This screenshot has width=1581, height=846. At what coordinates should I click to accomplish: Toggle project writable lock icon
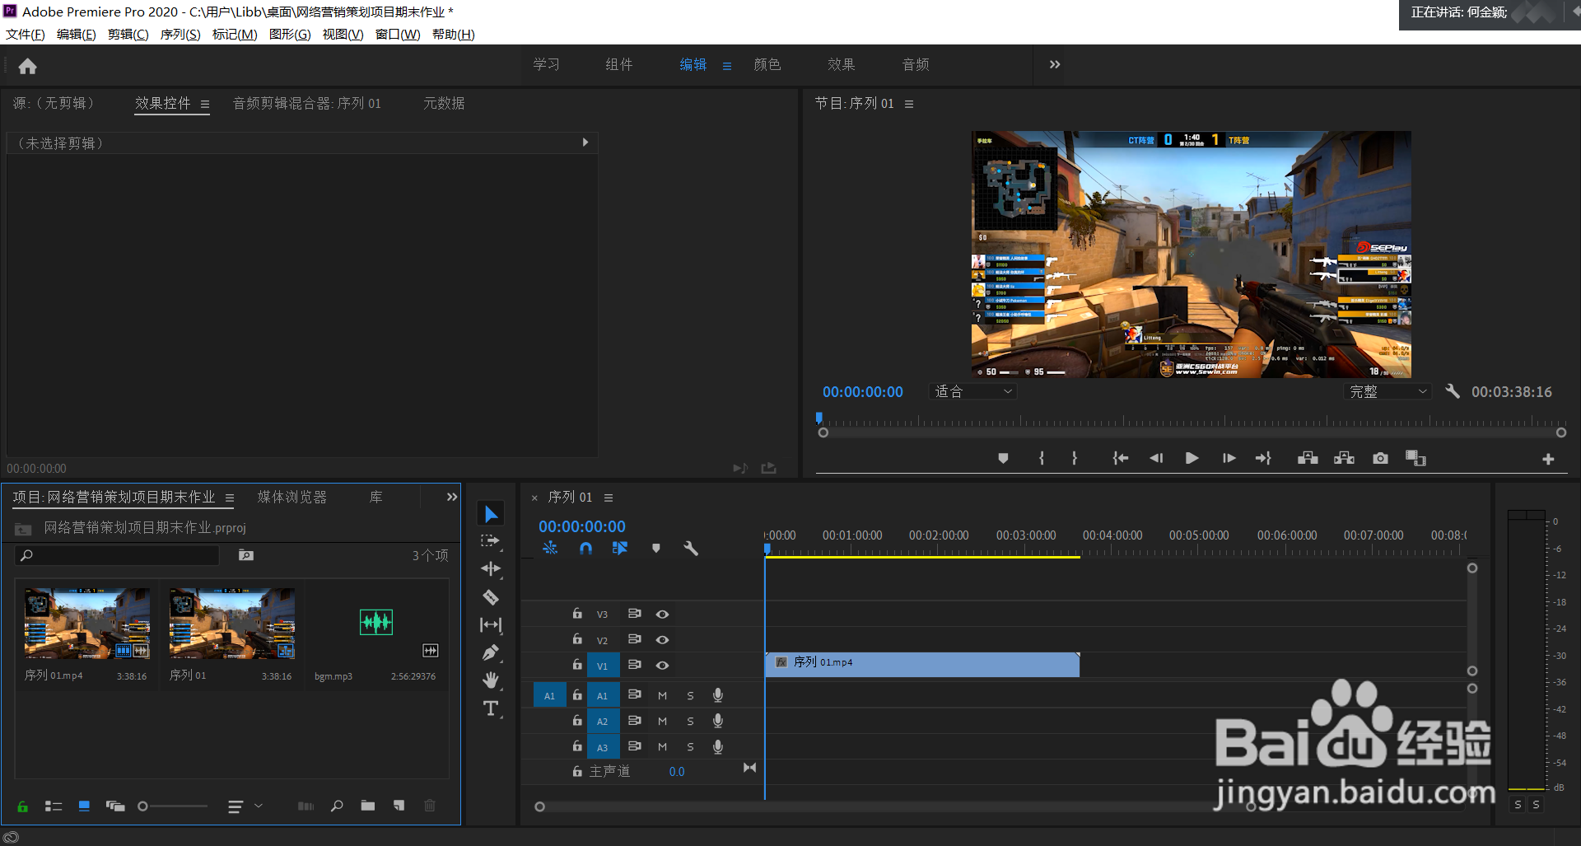click(23, 806)
